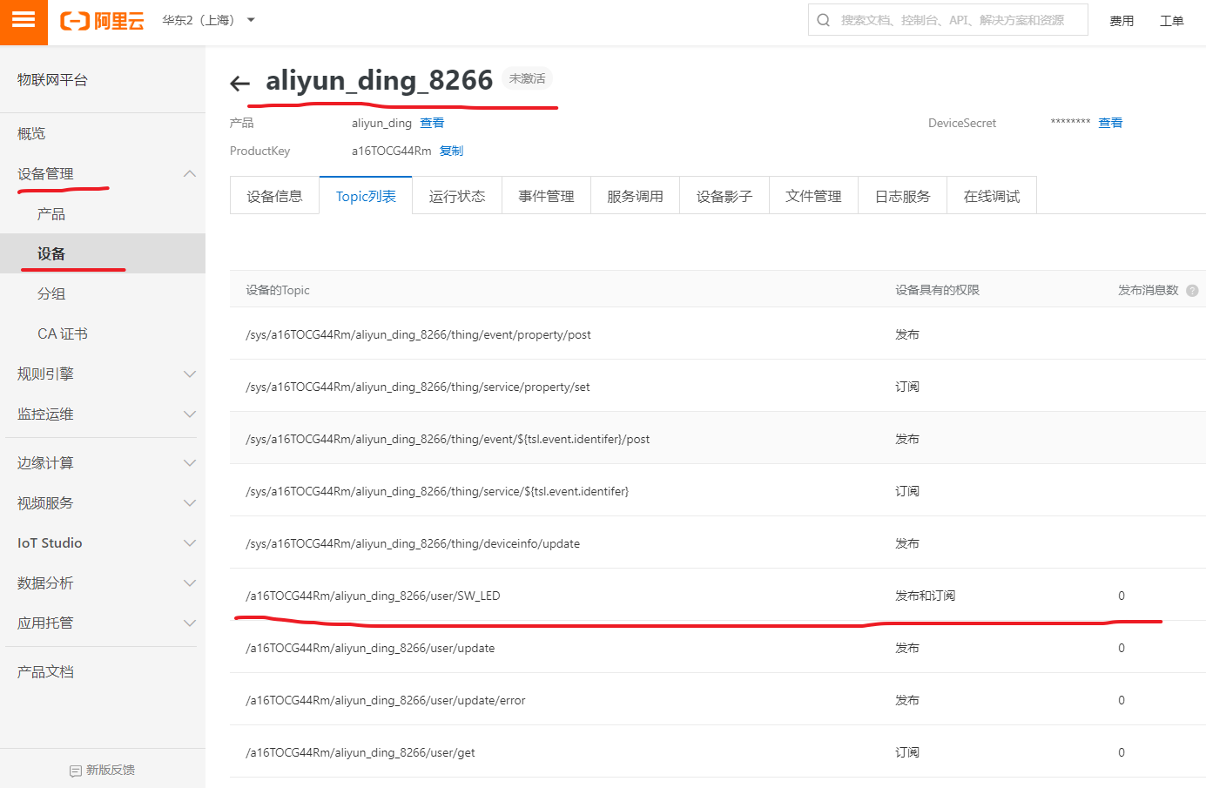Go to 概览 in sidebar

pos(31,134)
